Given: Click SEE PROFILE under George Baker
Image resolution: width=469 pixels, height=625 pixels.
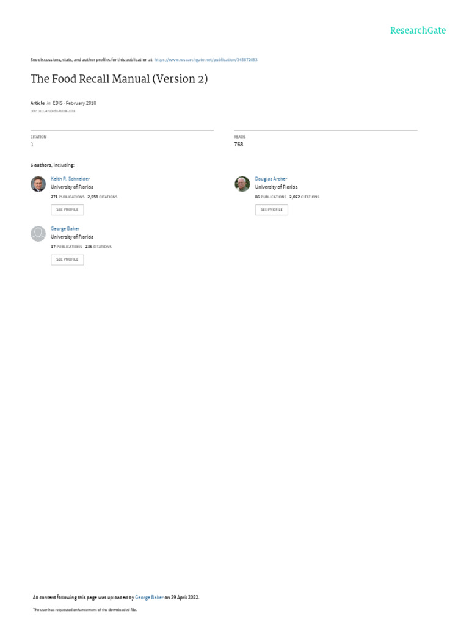Looking at the screenshot, I should click(x=67, y=259).
